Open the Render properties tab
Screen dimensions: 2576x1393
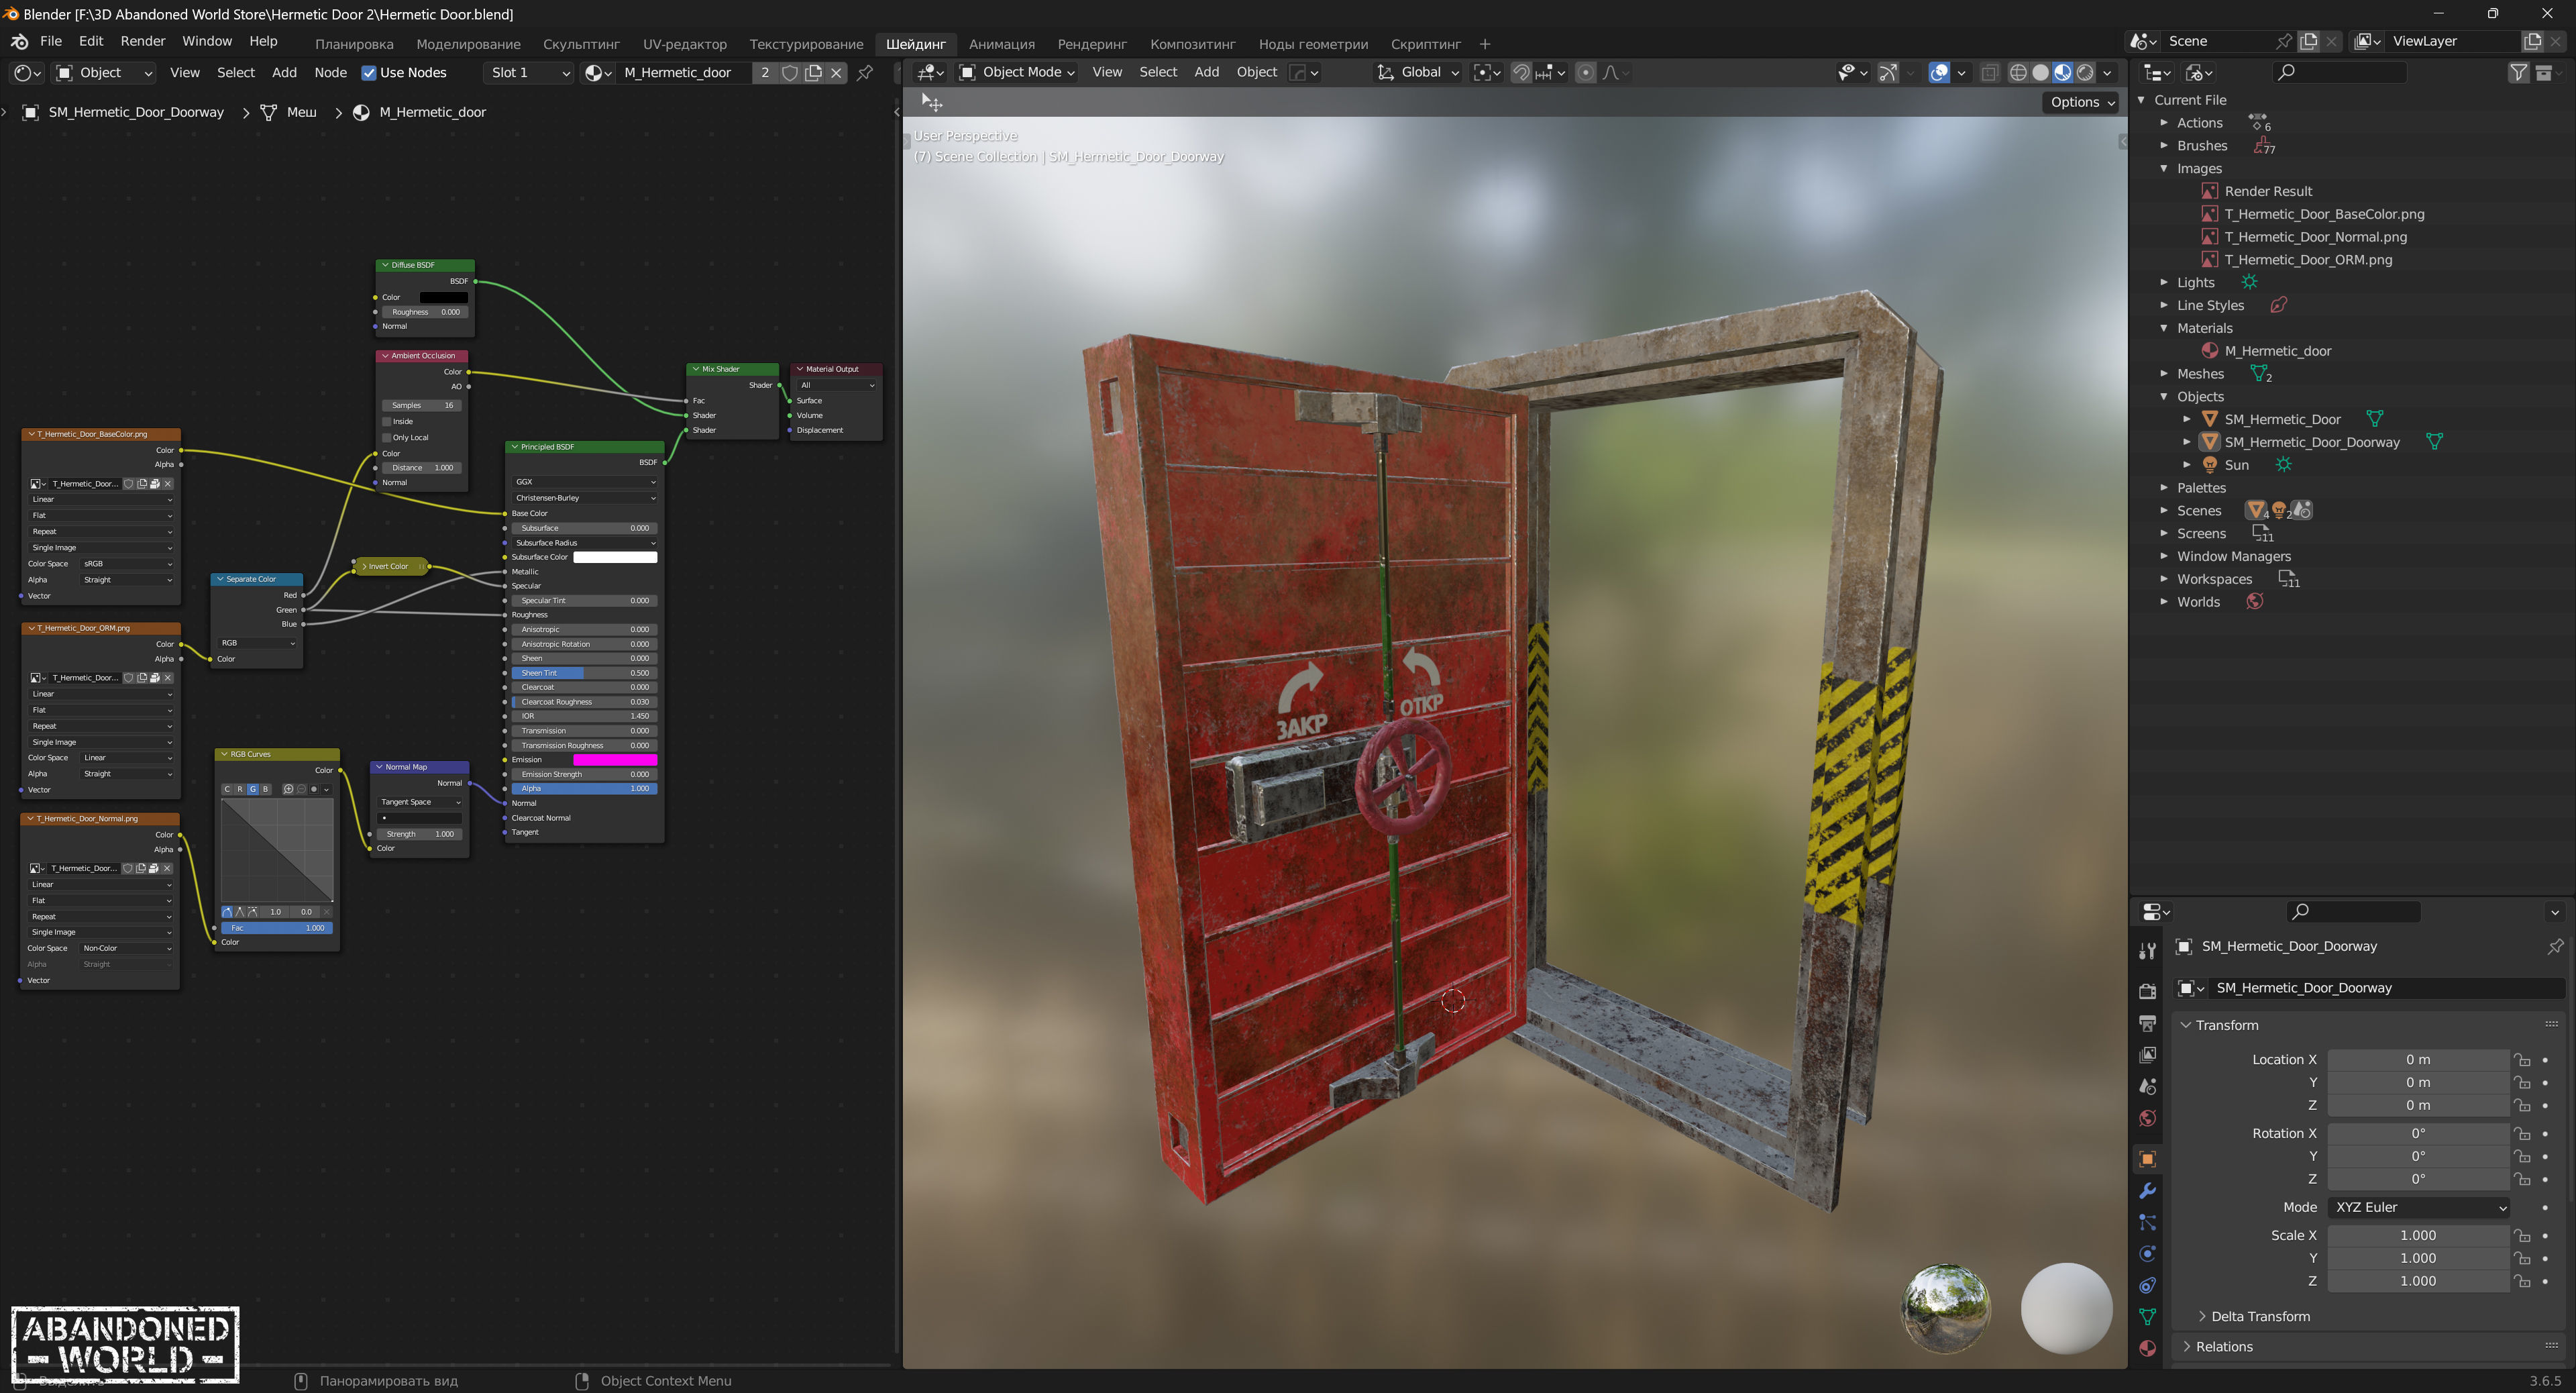(x=2147, y=991)
